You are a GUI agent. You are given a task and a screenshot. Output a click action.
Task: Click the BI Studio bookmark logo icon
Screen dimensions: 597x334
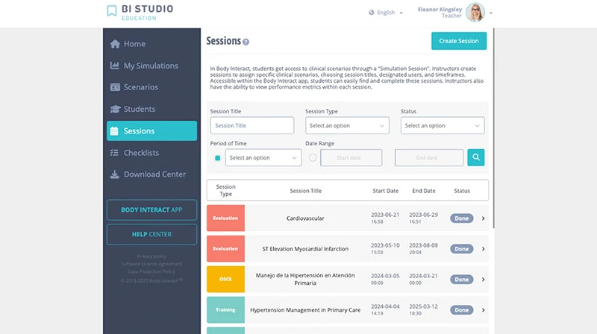coord(111,11)
